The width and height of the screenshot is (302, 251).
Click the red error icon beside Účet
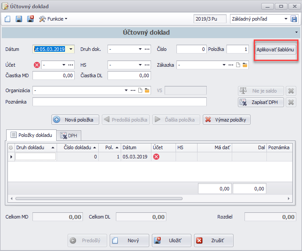pos(37,65)
